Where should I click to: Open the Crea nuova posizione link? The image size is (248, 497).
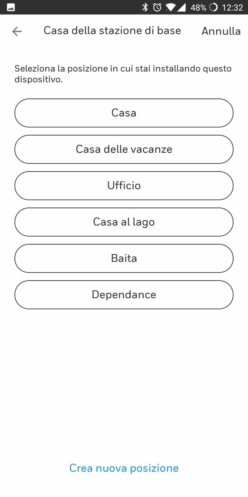coord(124,468)
